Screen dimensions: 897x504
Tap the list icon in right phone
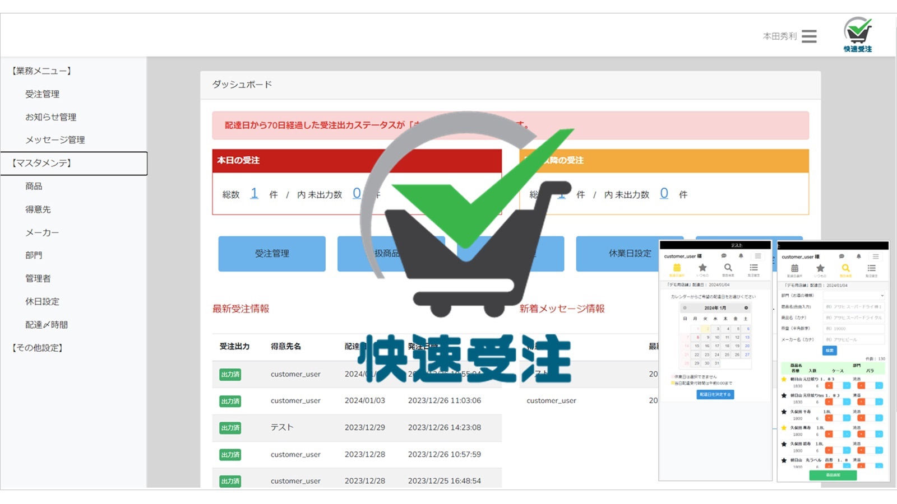(x=871, y=269)
